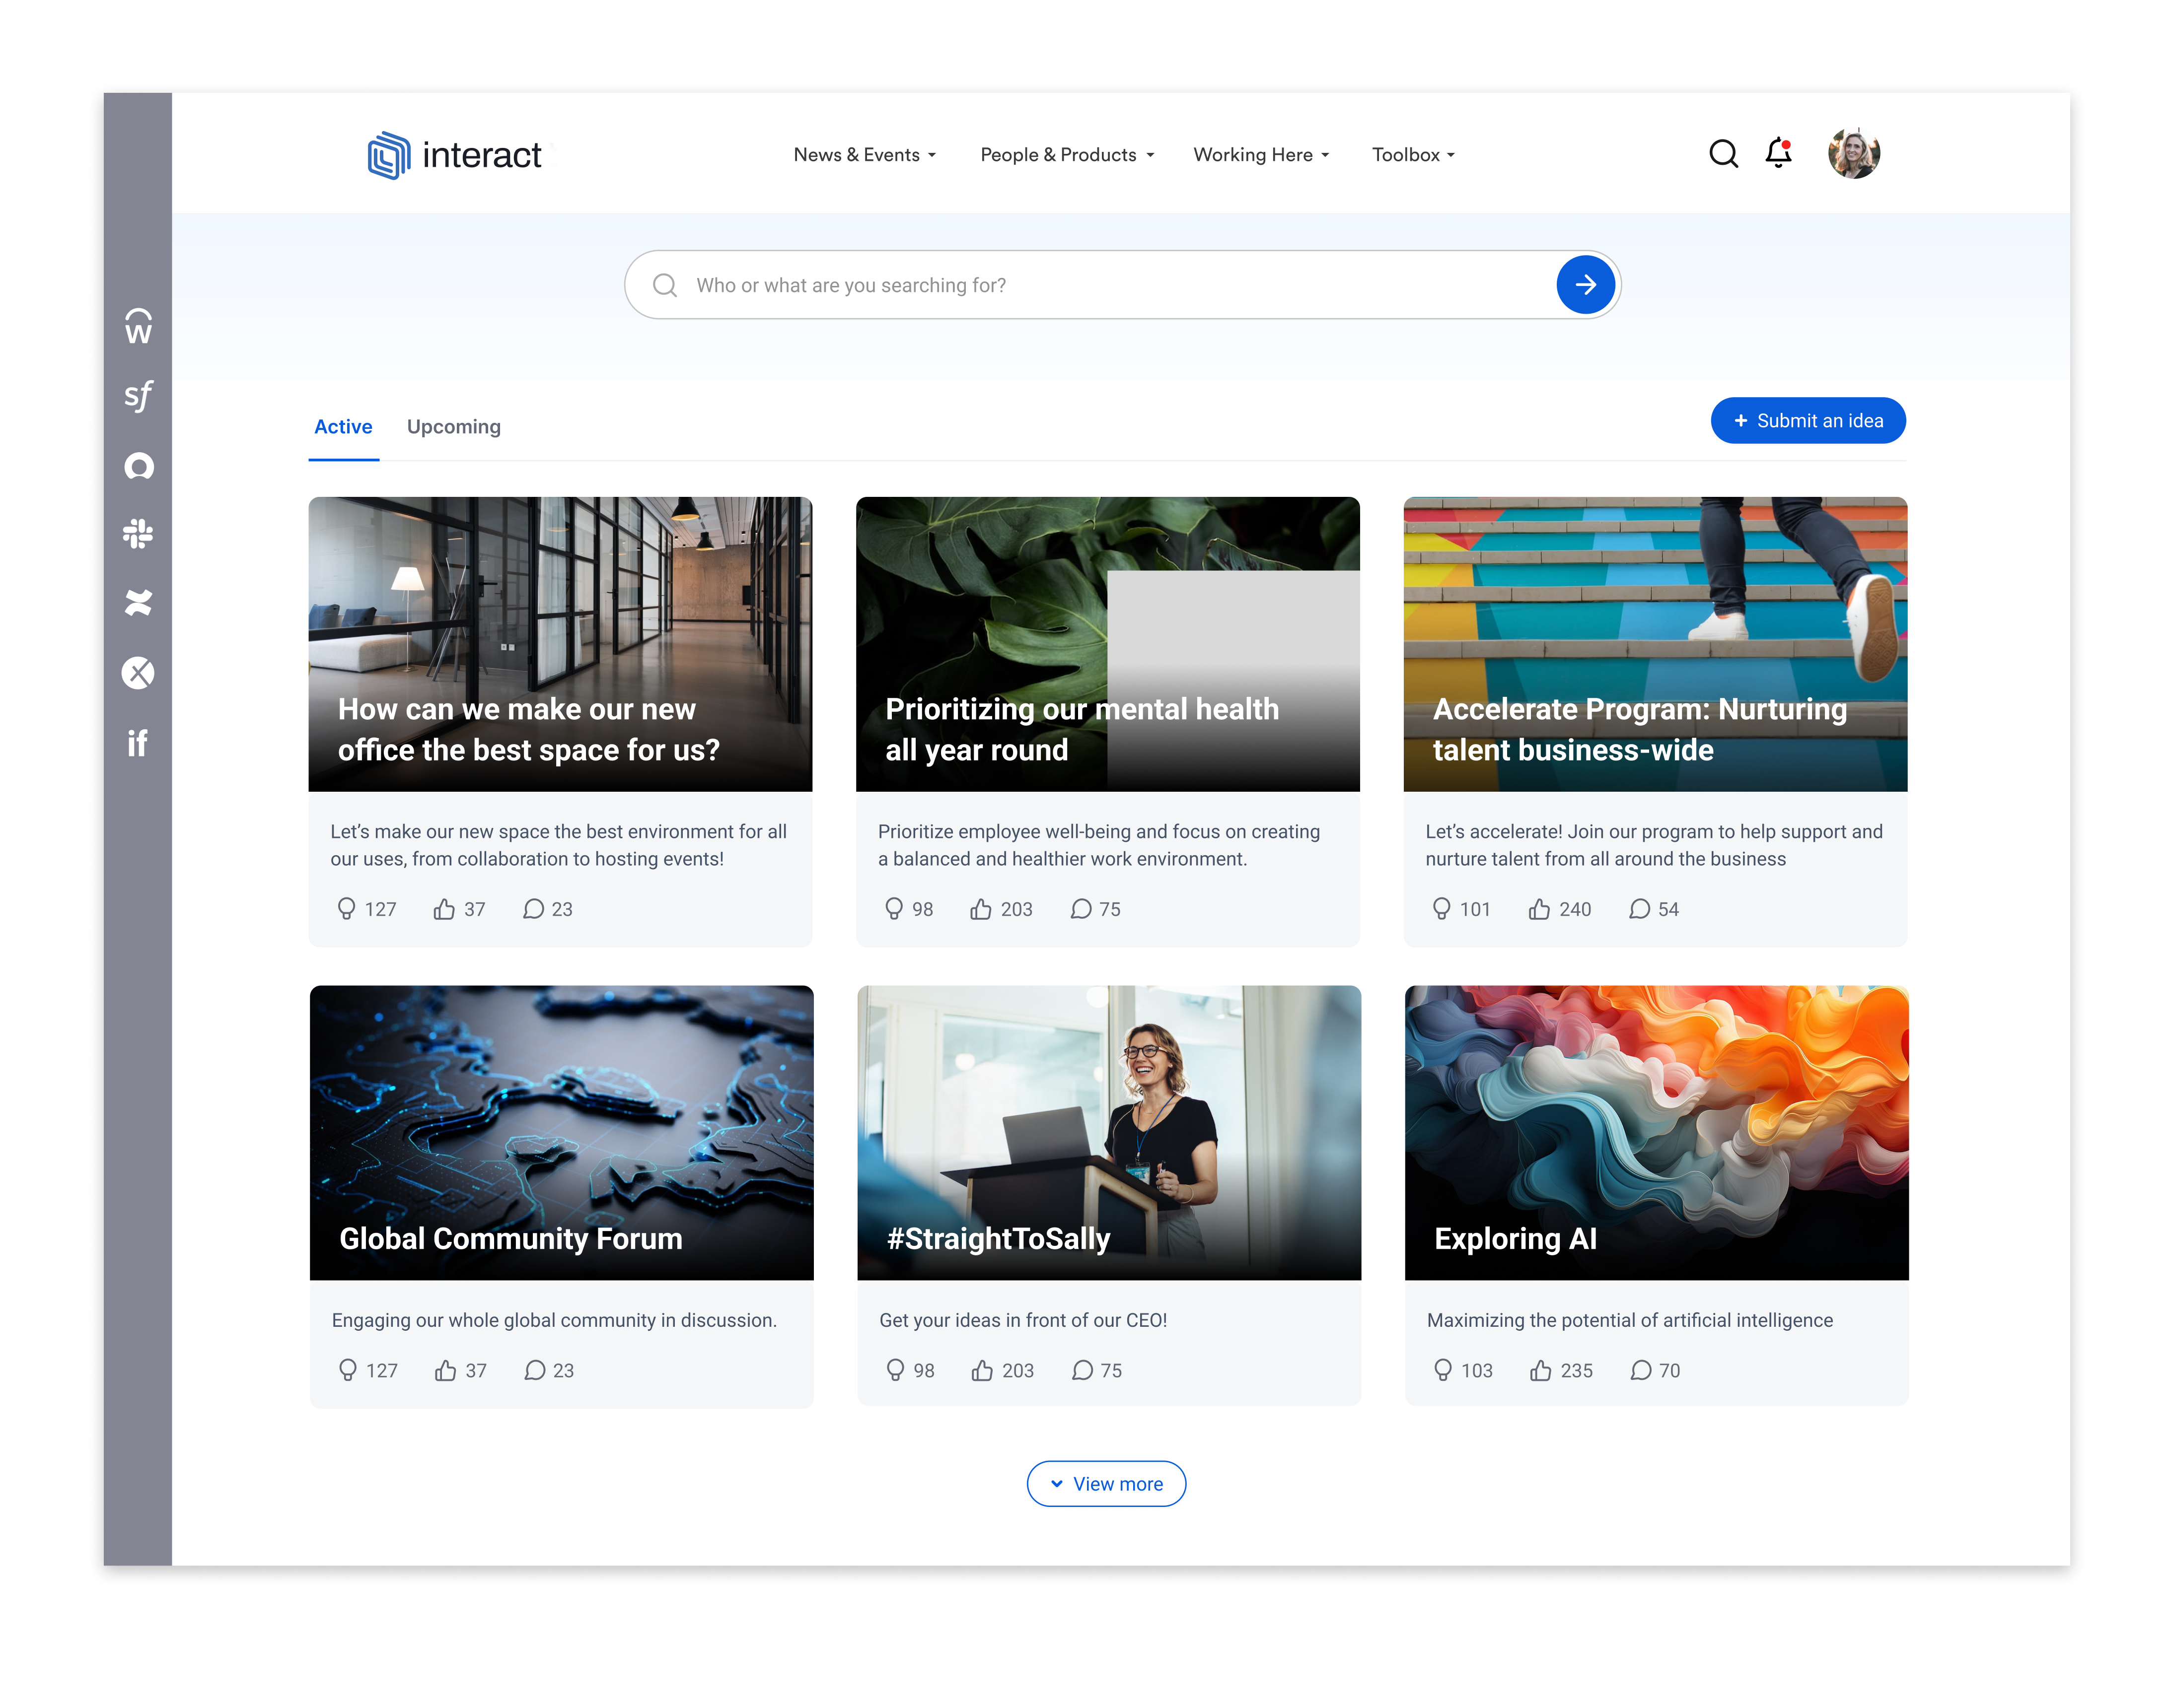Click the Submit an idea button
Viewport: 2174px width, 1708px height.
point(1807,420)
